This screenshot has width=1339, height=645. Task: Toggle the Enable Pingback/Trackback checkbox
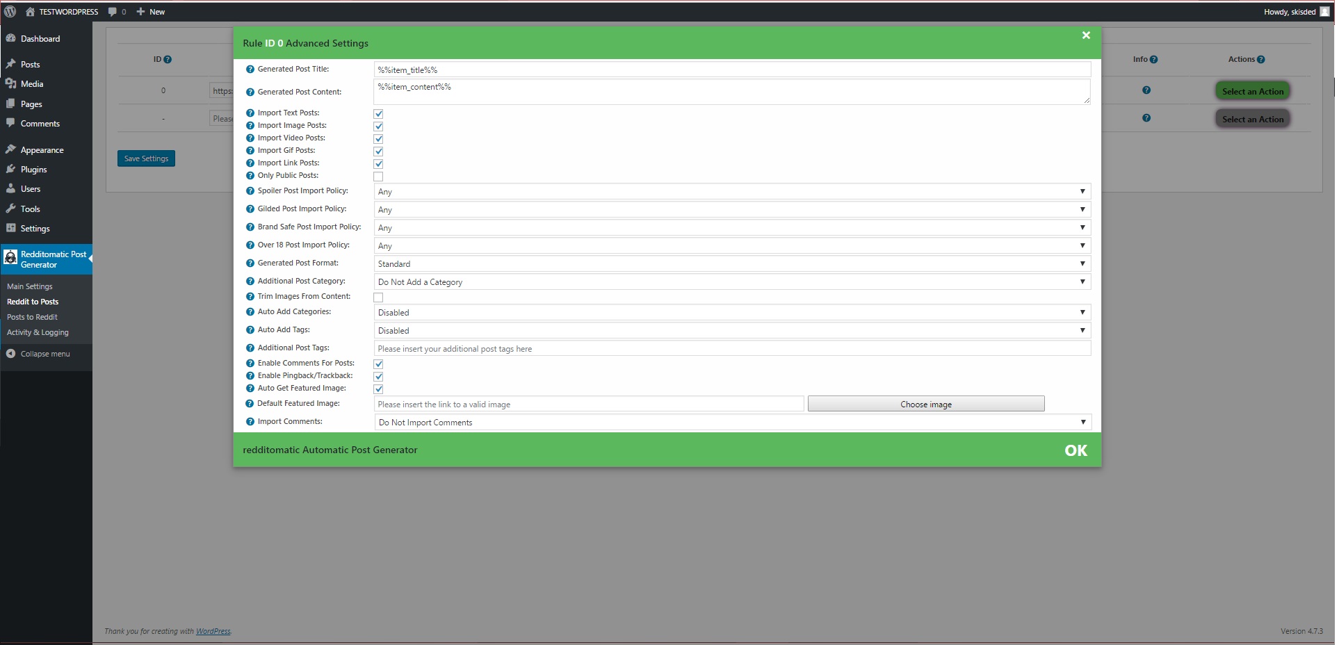pos(379,377)
